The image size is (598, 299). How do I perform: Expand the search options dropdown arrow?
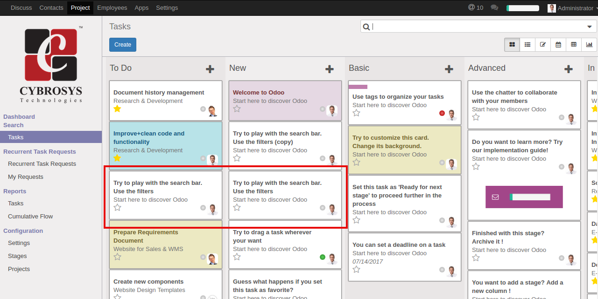point(589,27)
